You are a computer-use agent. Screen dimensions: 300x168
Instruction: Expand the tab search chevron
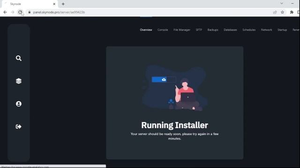point(282,3)
